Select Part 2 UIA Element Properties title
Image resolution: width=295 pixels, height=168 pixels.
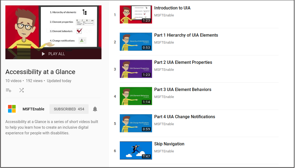point(183,62)
